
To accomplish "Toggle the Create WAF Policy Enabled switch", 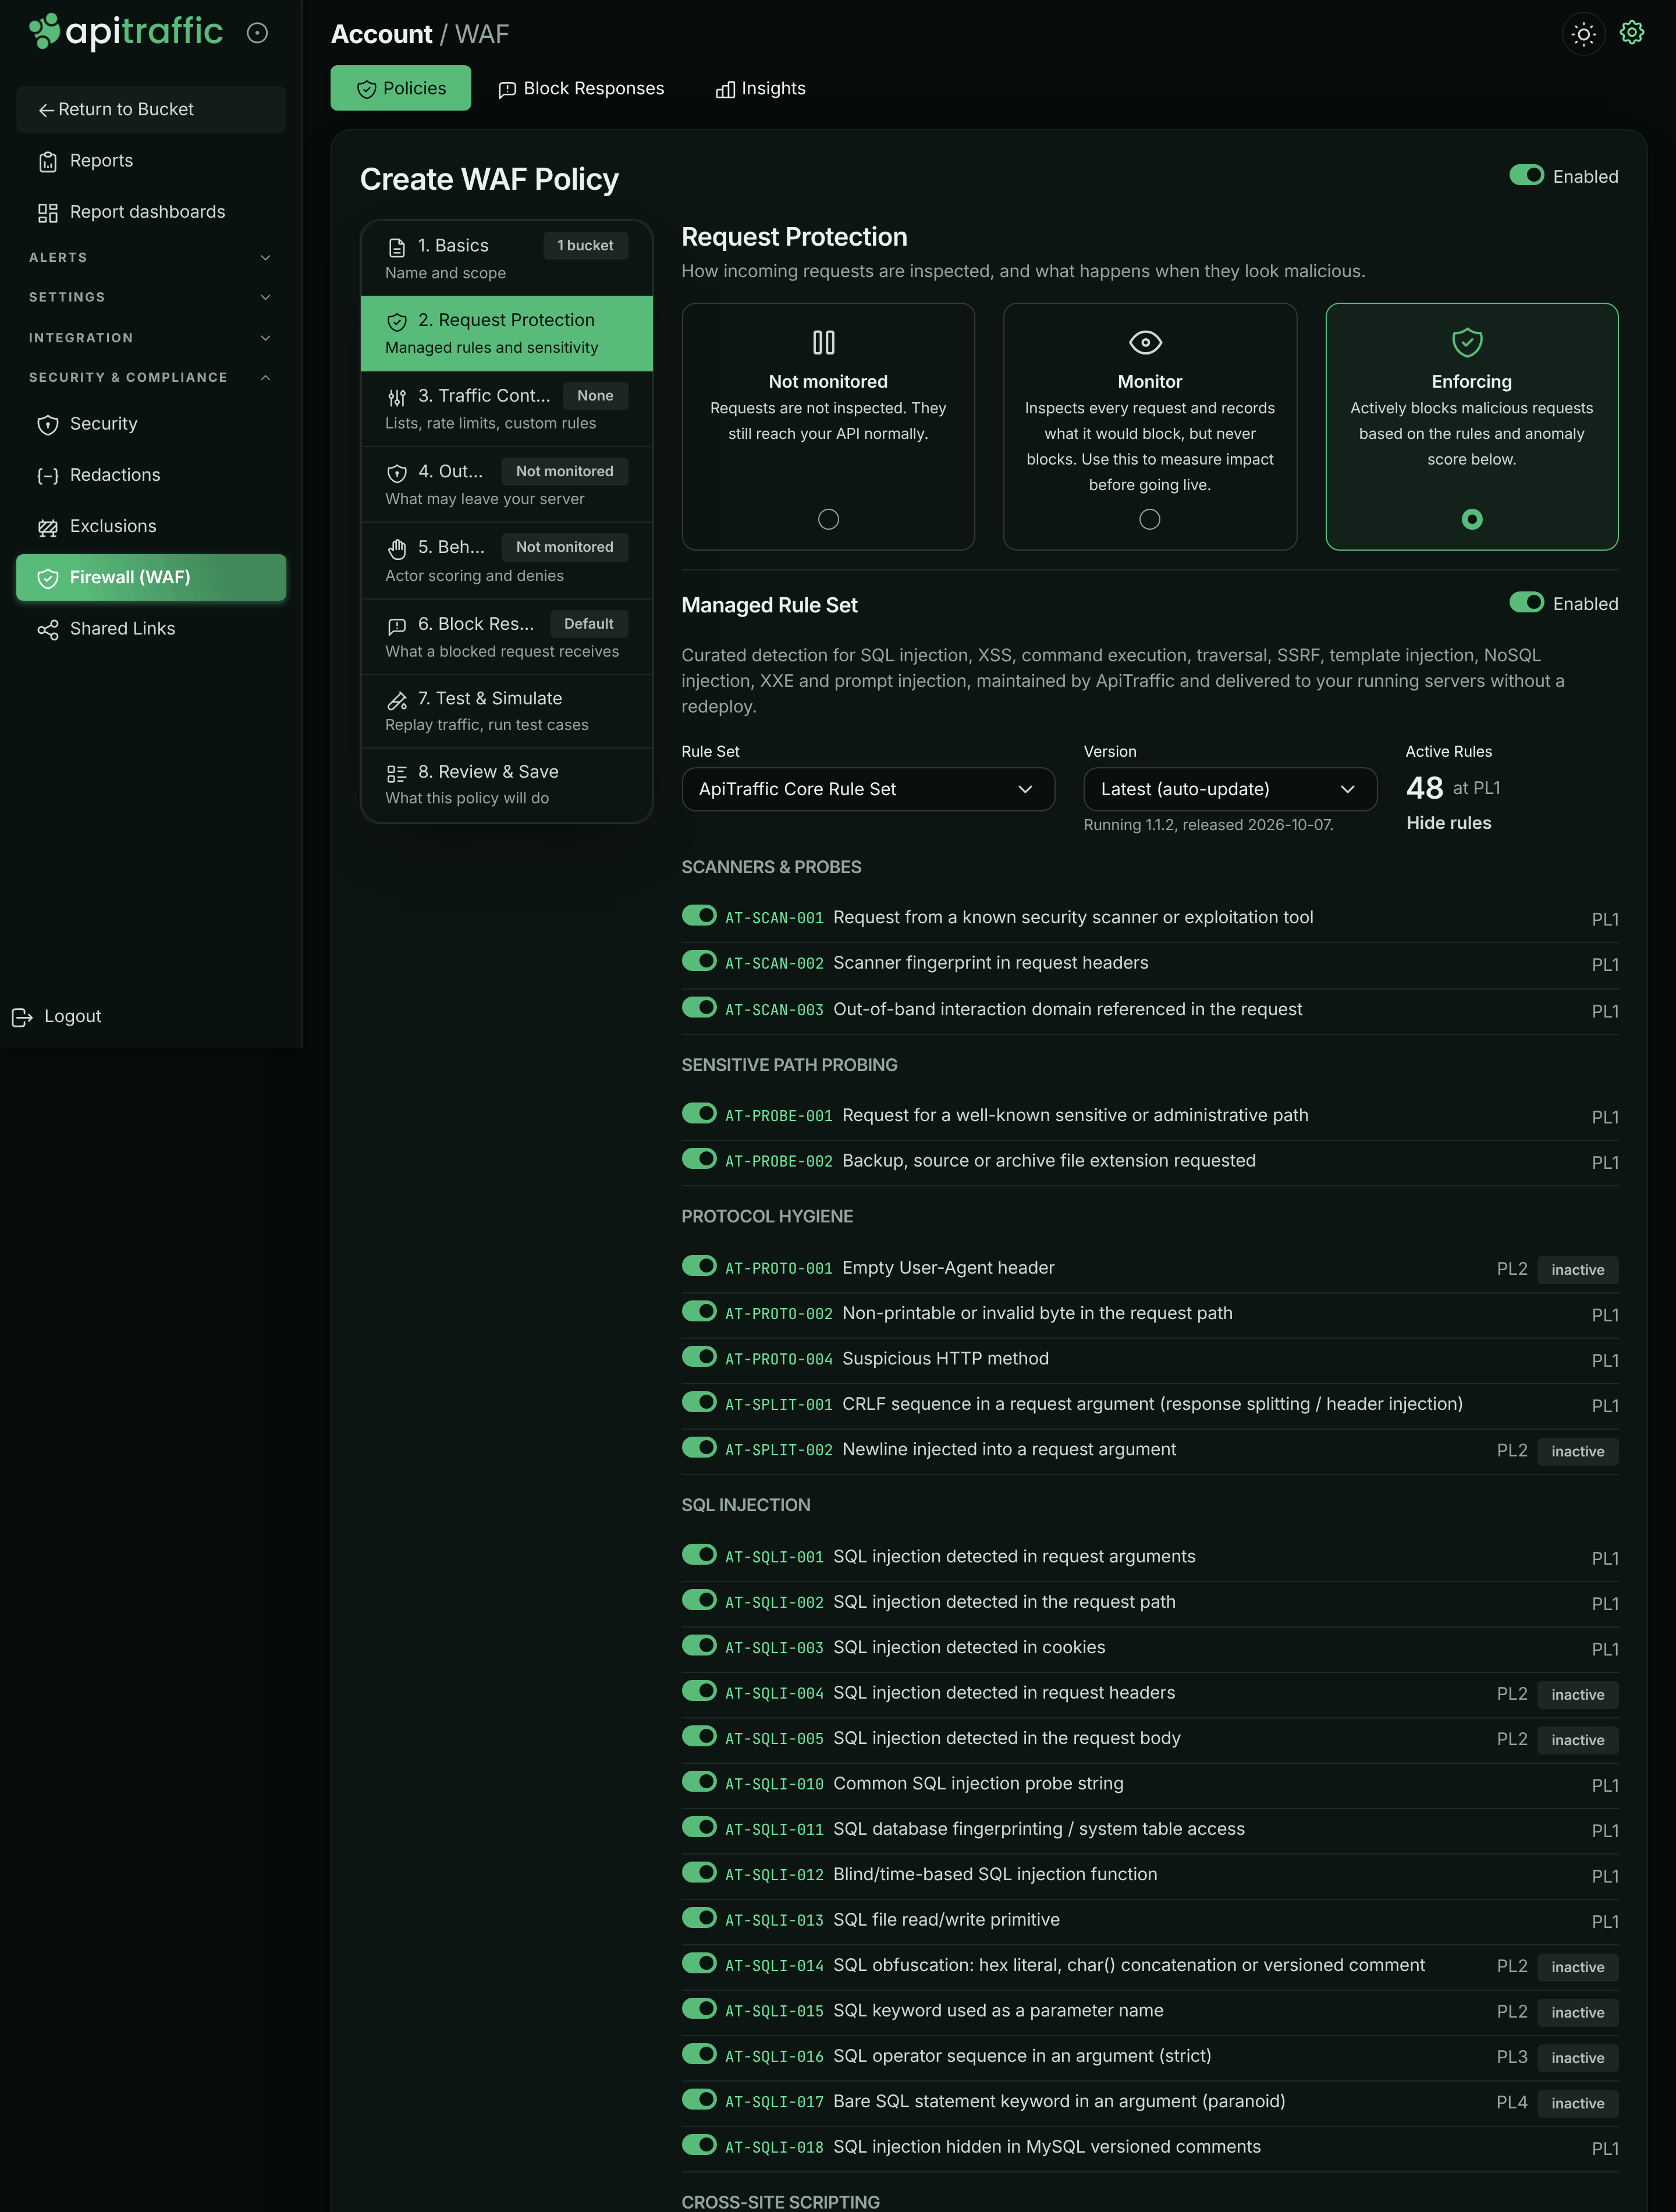I will [x=1526, y=175].
